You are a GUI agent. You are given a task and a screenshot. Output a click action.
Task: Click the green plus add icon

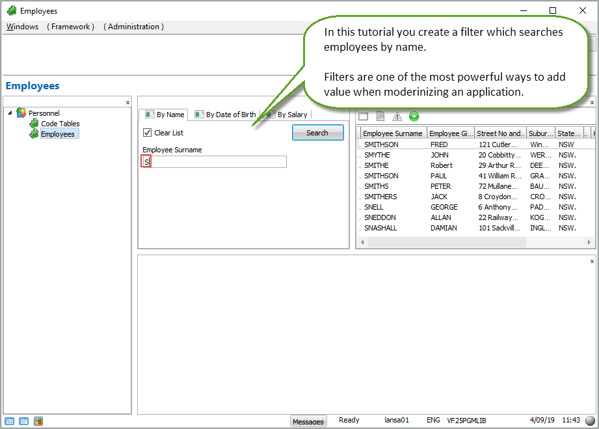coord(414,117)
